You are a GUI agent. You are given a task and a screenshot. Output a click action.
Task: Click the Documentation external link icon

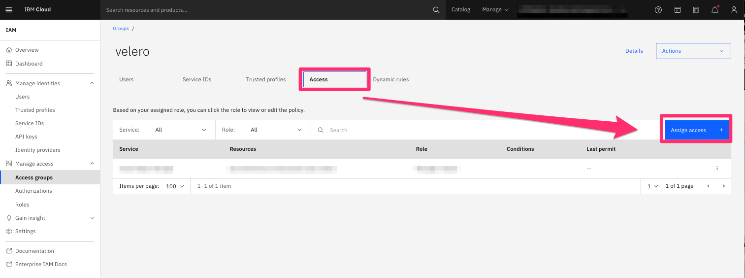click(9, 251)
